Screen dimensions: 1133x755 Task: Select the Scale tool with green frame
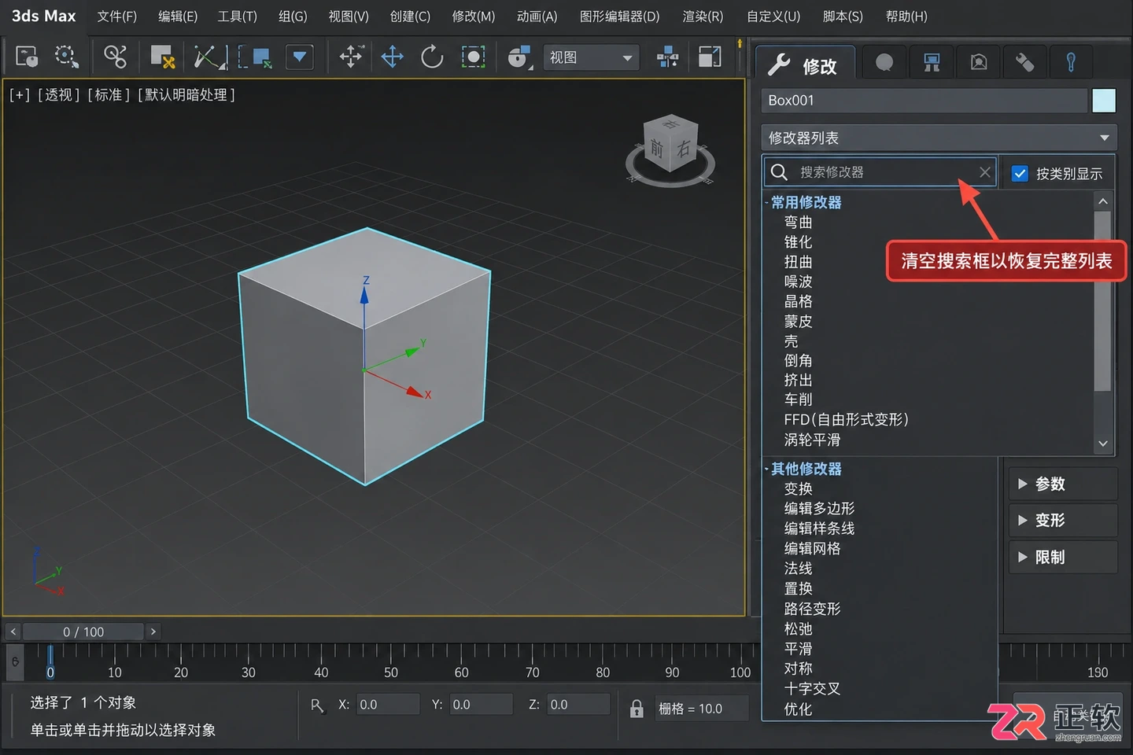click(x=473, y=57)
